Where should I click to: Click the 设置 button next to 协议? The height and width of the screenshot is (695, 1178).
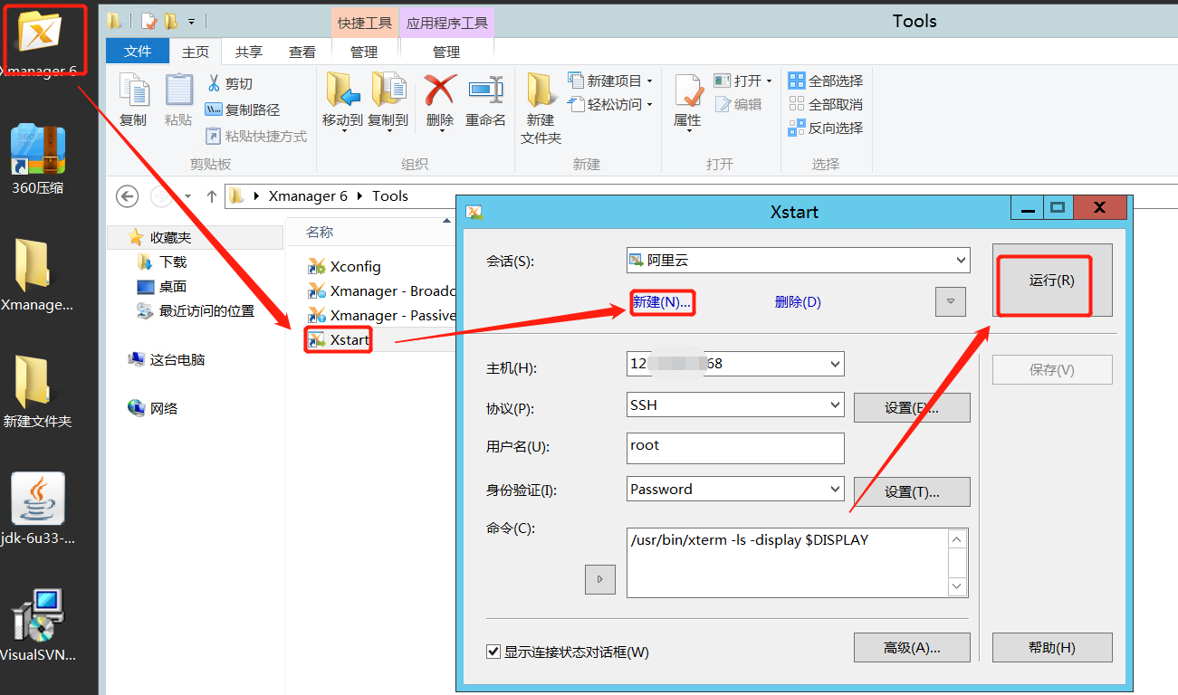(x=912, y=408)
